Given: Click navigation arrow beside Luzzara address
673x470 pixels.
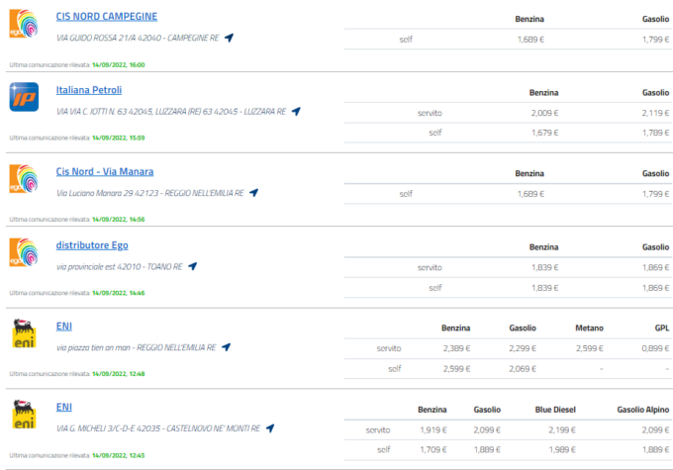Looking at the screenshot, I should [x=296, y=111].
